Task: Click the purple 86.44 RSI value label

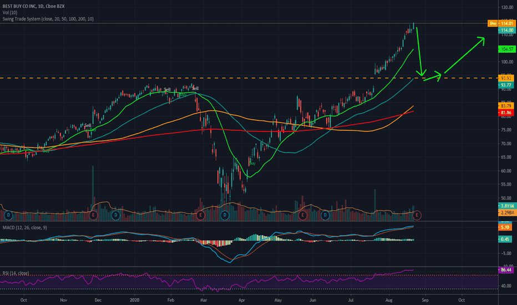Action: (x=506, y=270)
